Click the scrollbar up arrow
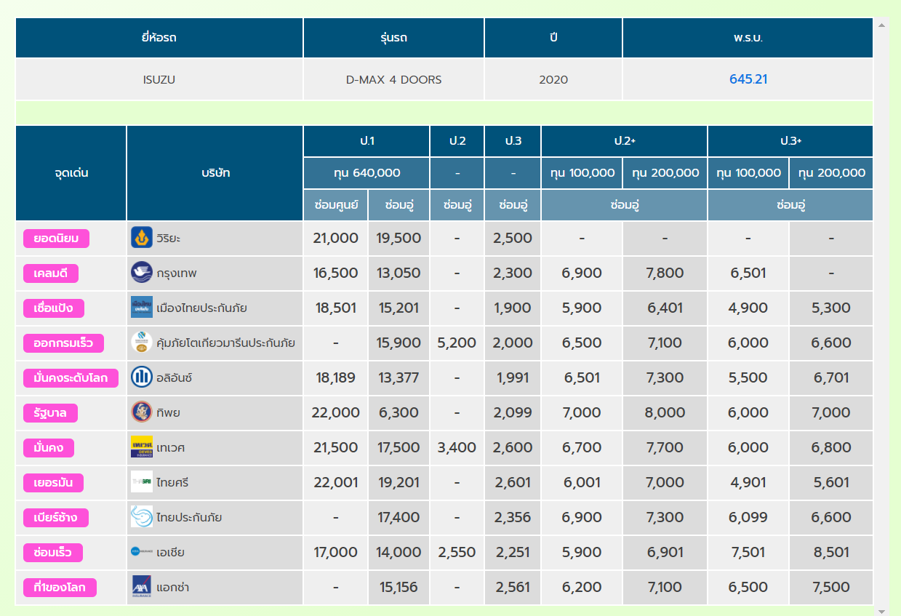 click(x=882, y=25)
